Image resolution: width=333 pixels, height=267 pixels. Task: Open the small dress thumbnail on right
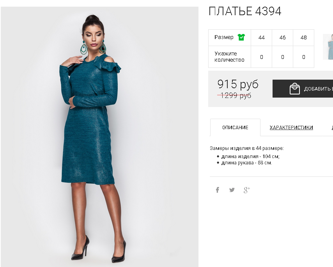[328, 47]
